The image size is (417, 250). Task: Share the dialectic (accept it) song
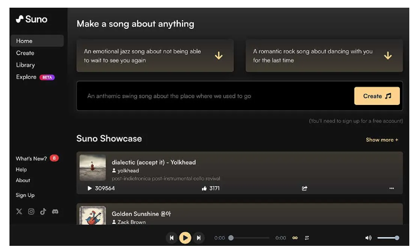(305, 188)
